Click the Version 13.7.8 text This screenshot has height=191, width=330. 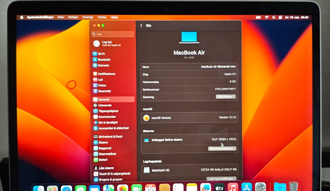click(x=227, y=117)
